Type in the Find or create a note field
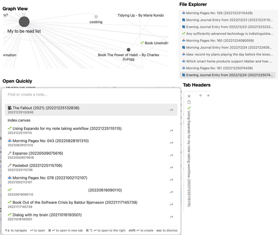The width and height of the screenshot is (278, 235). click(x=90, y=94)
